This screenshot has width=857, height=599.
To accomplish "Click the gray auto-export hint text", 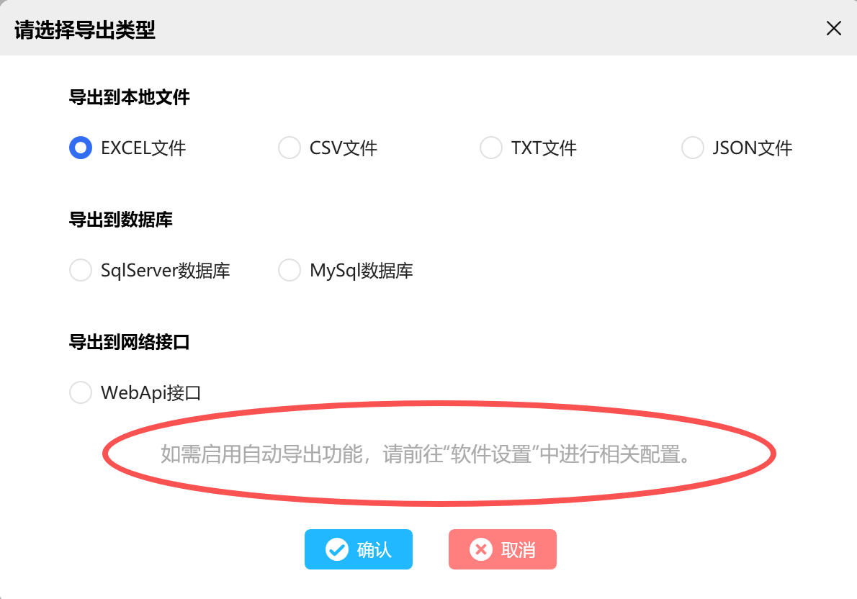I will 426,454.
